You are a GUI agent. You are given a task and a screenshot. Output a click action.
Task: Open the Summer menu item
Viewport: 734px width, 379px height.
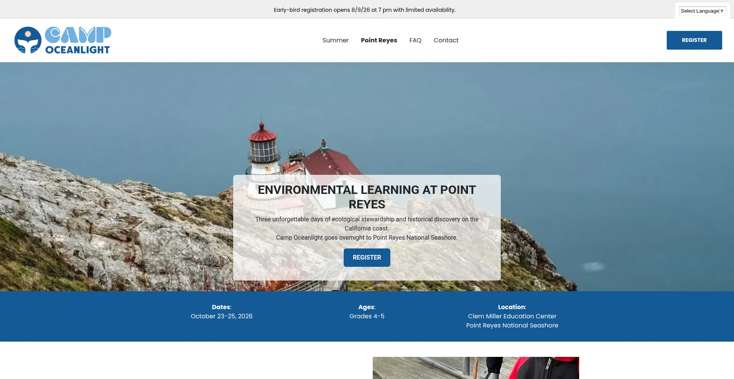coord(335,40)
